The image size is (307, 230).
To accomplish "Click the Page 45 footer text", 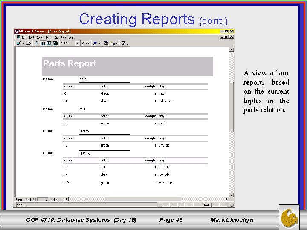I will point(171,220).
